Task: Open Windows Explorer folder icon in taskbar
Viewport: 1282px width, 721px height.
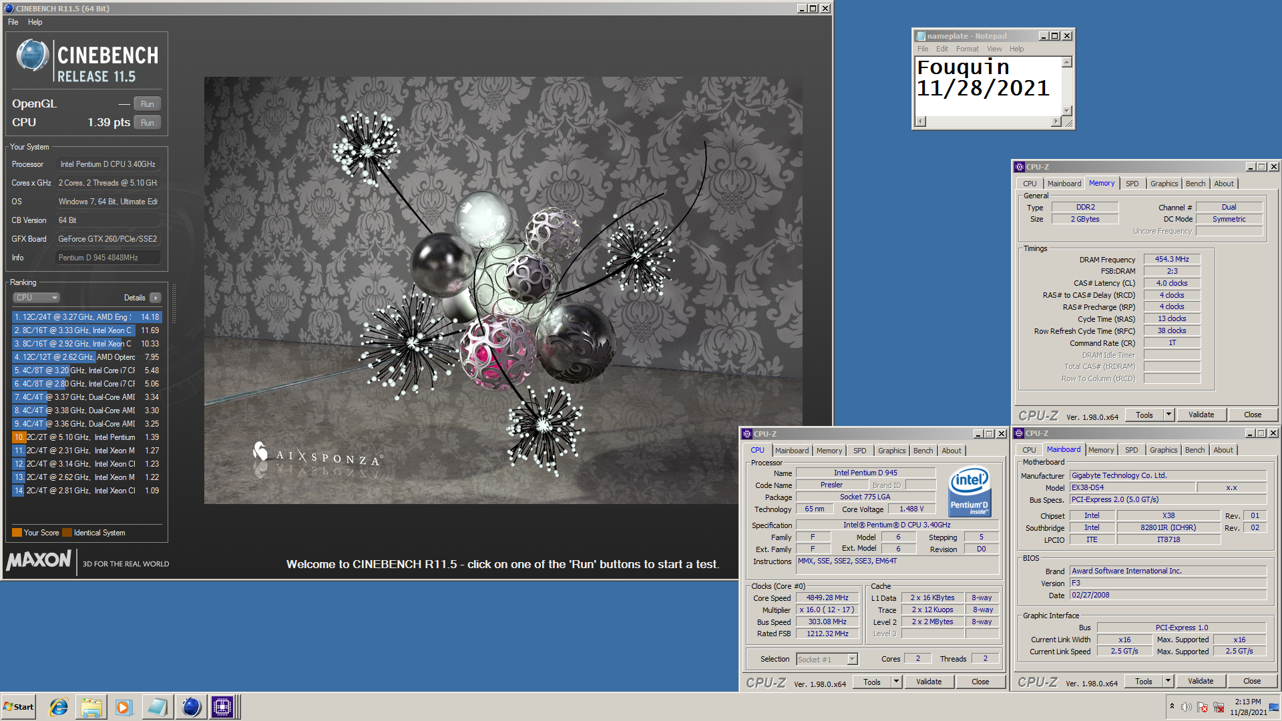Action: (x=91, y=706)
